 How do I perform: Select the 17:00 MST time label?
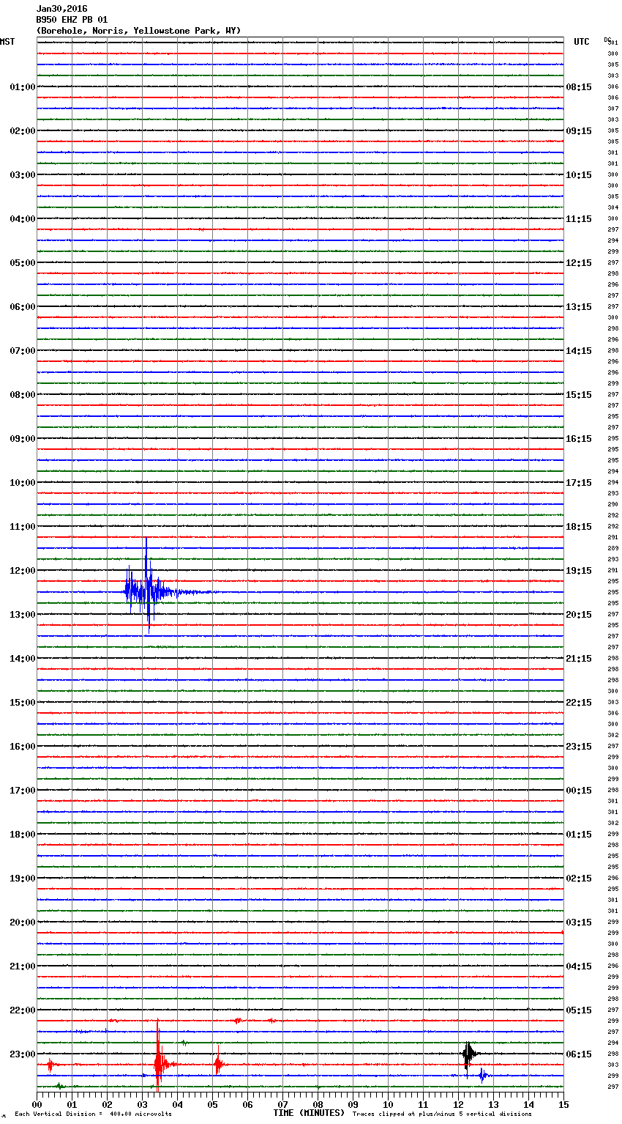pos(22,791)
